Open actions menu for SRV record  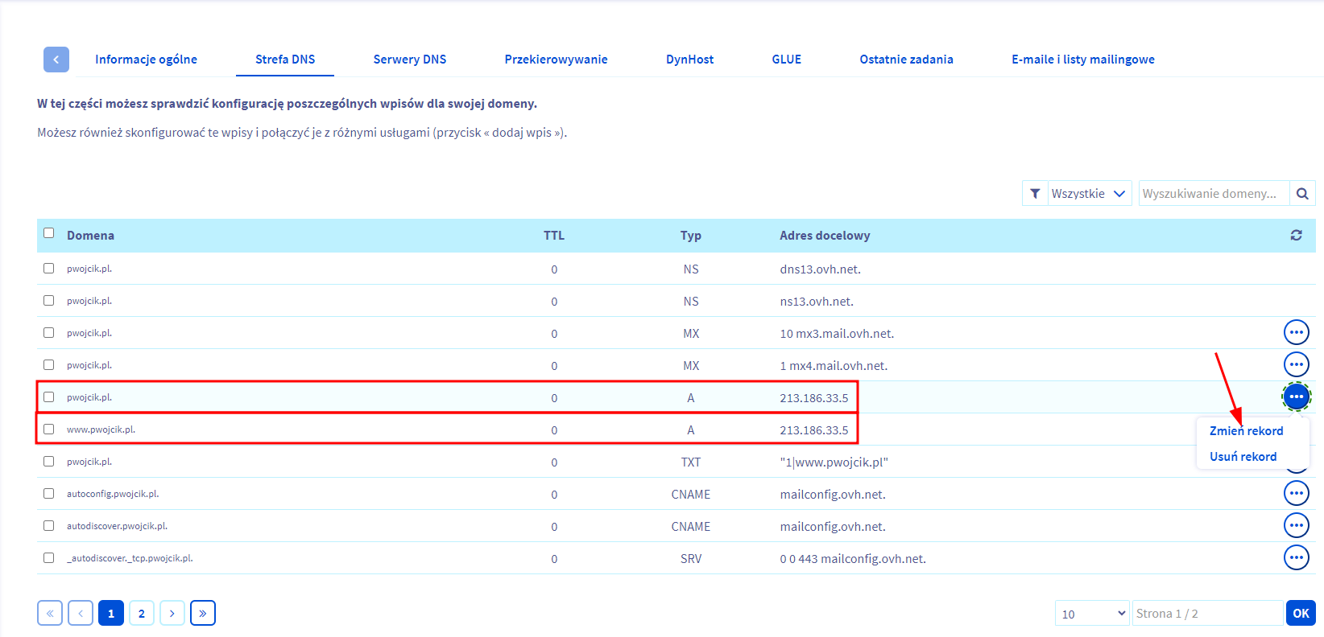click(x=1296, y=557)
